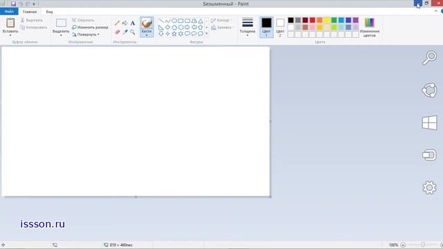Click the Windows Start charm
This screenshot has height=249, width=443.
(x=429, y=123)
